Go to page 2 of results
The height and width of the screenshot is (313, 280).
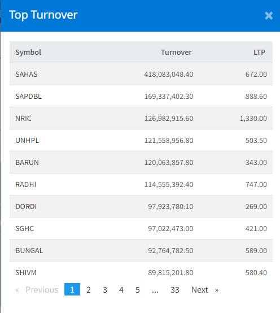[x=89, y=290]
